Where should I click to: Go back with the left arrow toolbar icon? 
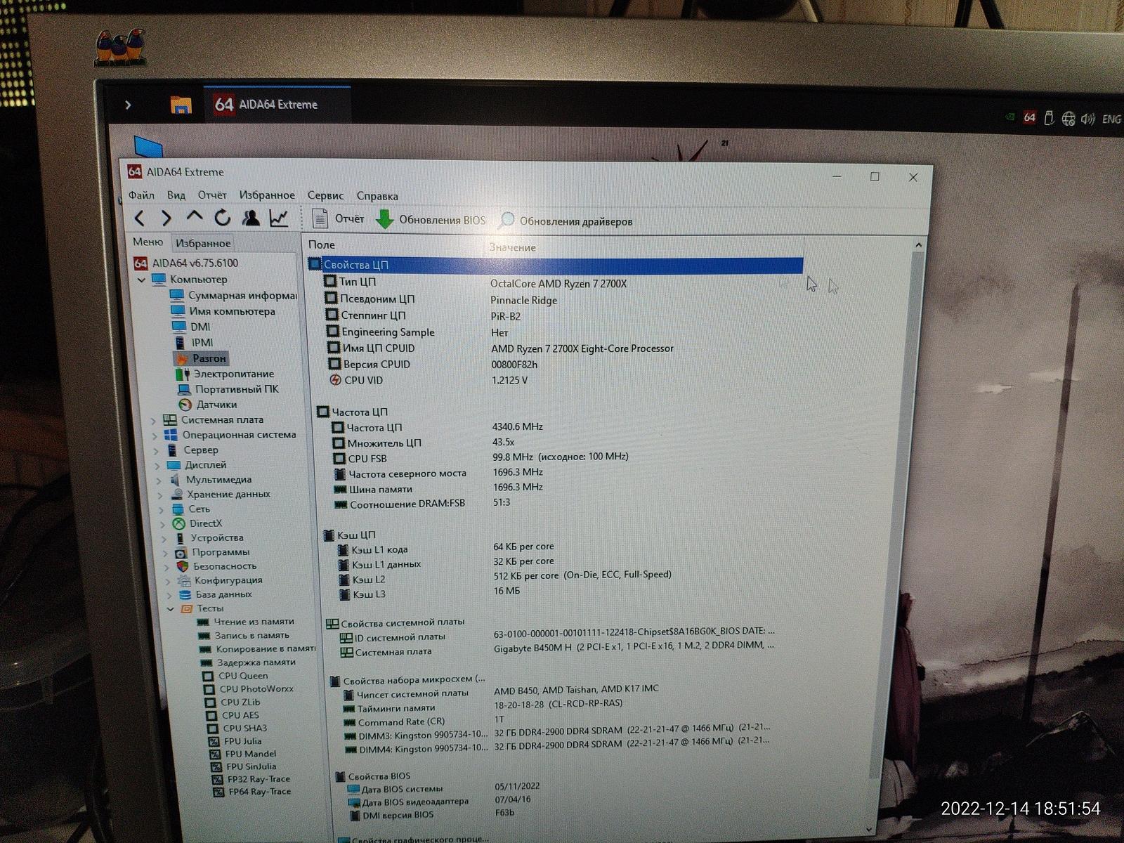click(139, 218)
